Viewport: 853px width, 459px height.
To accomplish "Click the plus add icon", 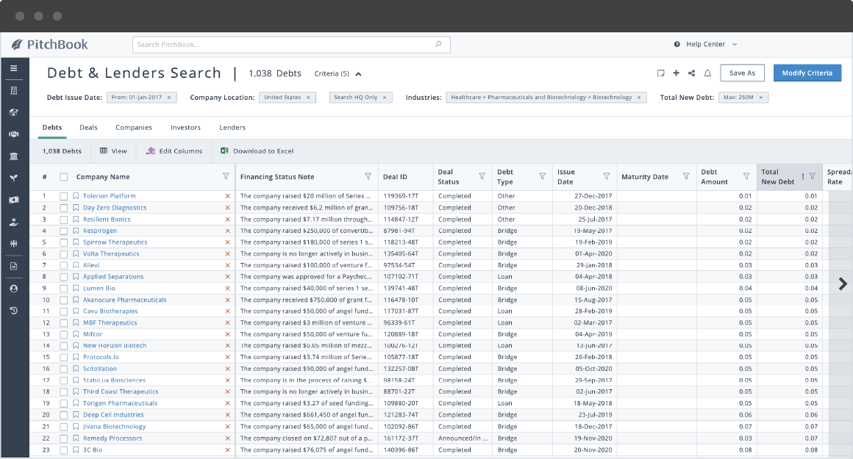I will (x=677, y=73).
